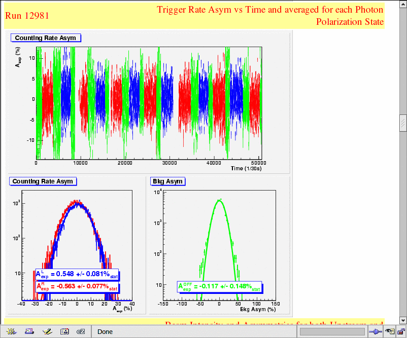This screenshot has width=407, height=338.
Task: Click the 'Time (1/30s)' axis label
Action: [x=246, y=168]
